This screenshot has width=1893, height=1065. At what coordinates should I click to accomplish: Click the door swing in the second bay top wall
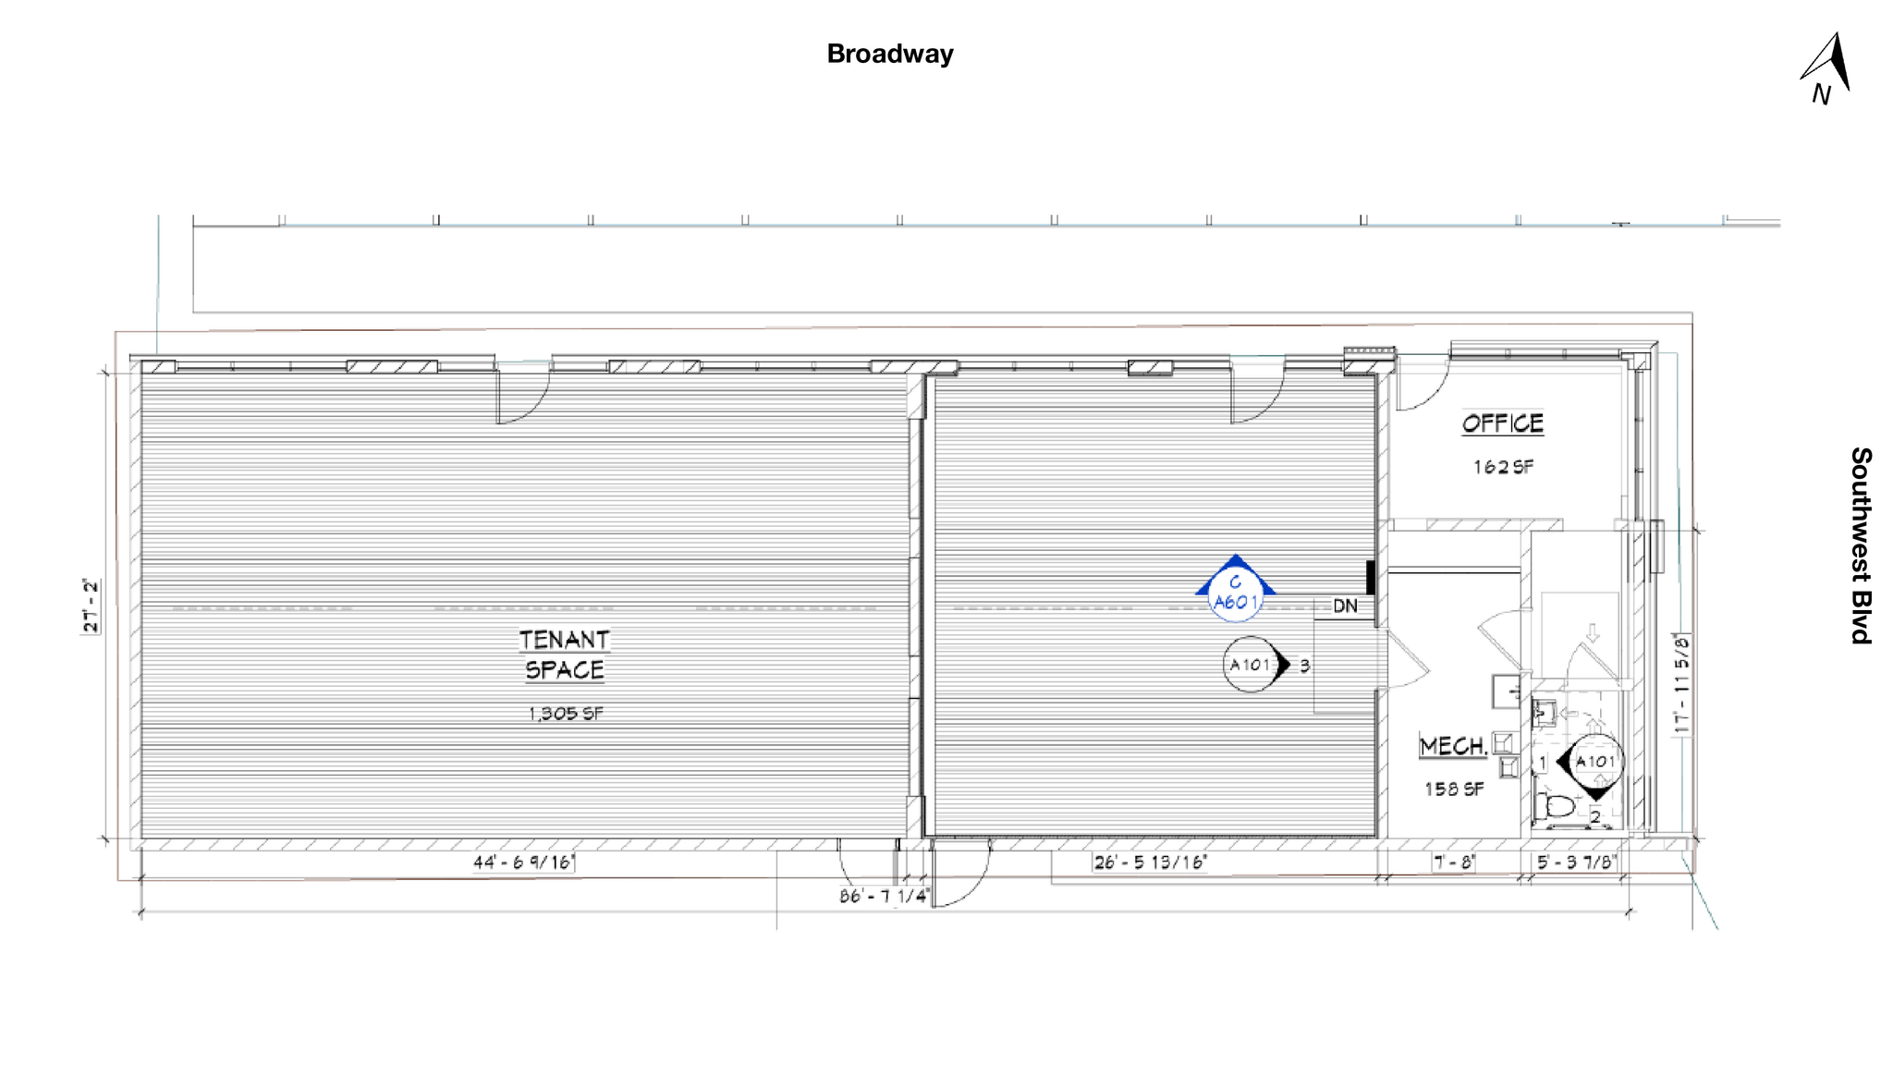1257,394
